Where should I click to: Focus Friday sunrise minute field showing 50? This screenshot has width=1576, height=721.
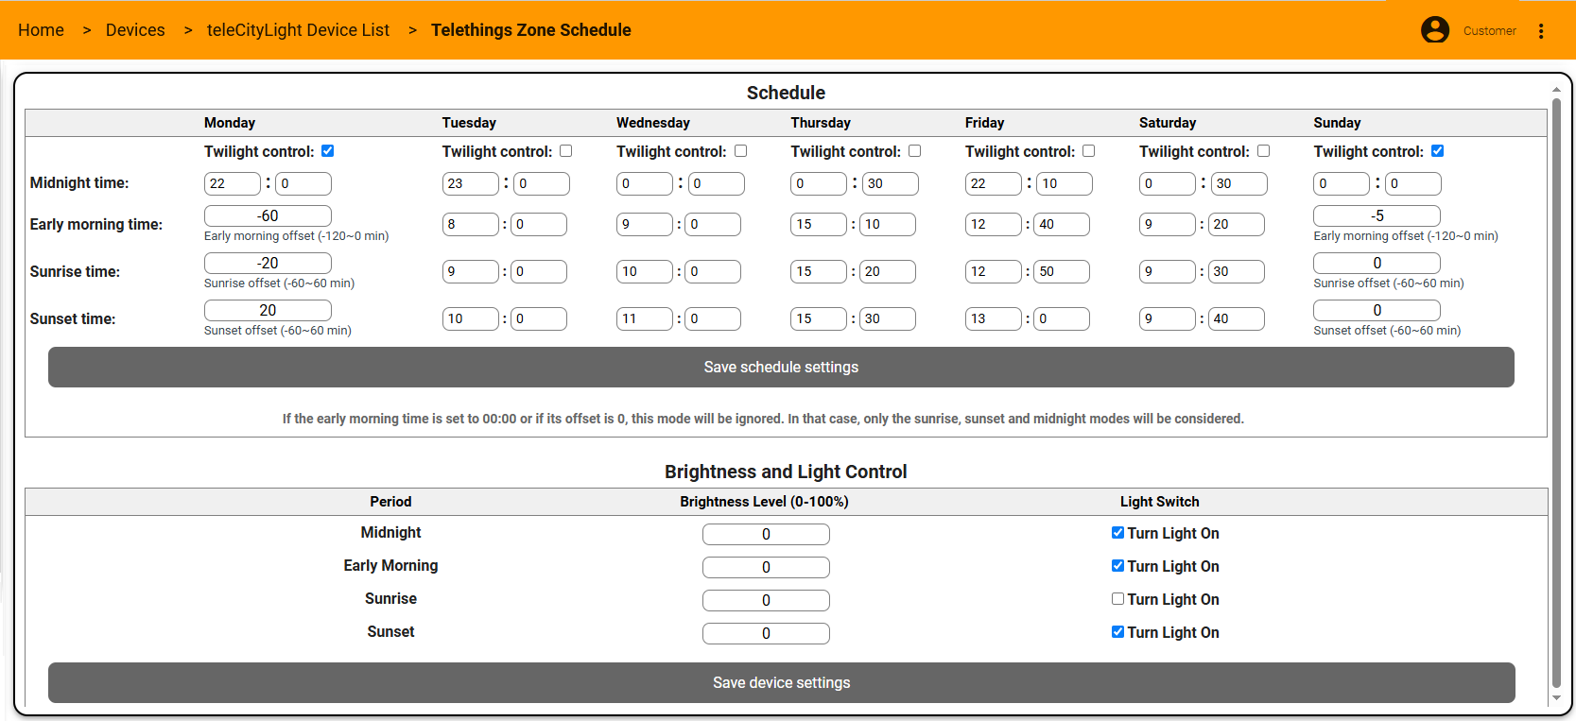1062,271
